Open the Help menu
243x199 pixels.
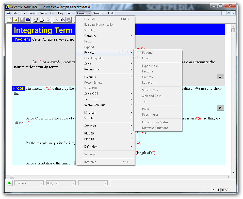tap(111, 13)
